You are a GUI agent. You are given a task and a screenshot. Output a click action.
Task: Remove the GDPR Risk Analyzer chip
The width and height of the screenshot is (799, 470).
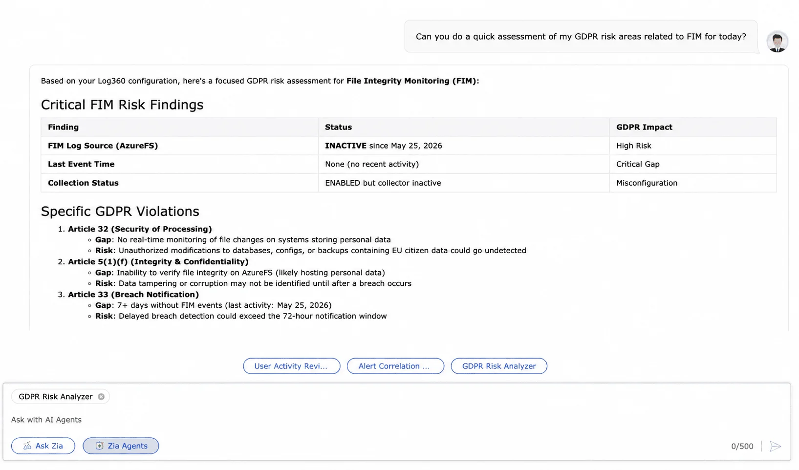pos(101,397)
